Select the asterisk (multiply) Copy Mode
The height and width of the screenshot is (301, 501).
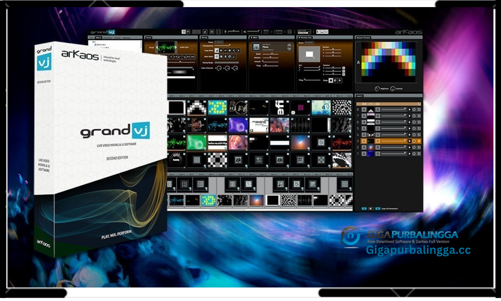230,51
